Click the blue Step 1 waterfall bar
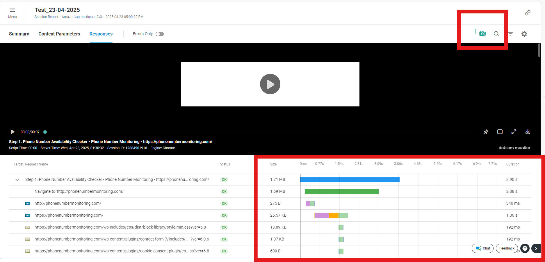Screen dimensions: 545x262 pyautogui.click(x=350, y=180)
